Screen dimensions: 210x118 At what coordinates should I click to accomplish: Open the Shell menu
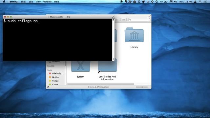tap(23, 2)
